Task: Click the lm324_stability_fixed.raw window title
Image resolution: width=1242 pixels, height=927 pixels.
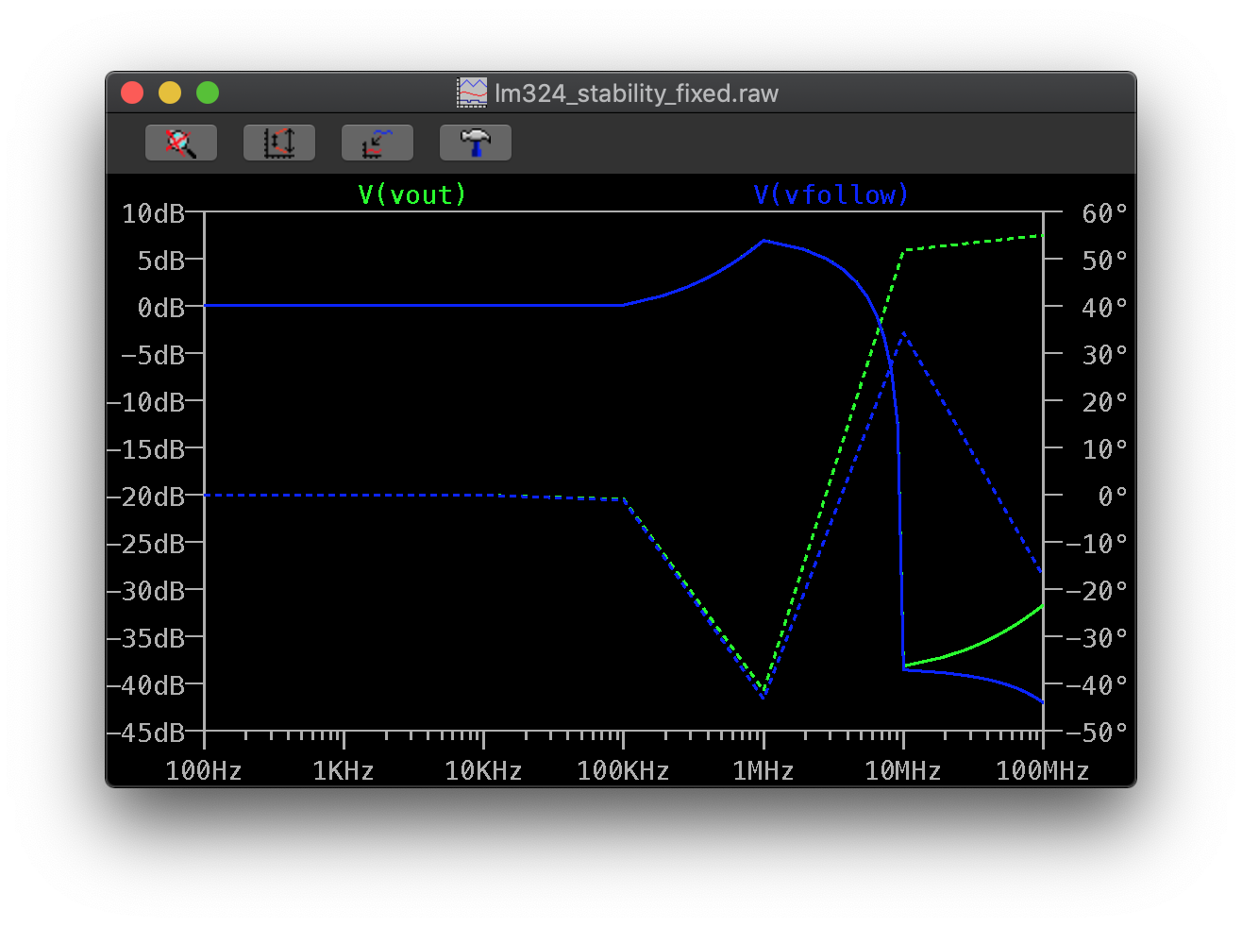Action: [636, 93]
